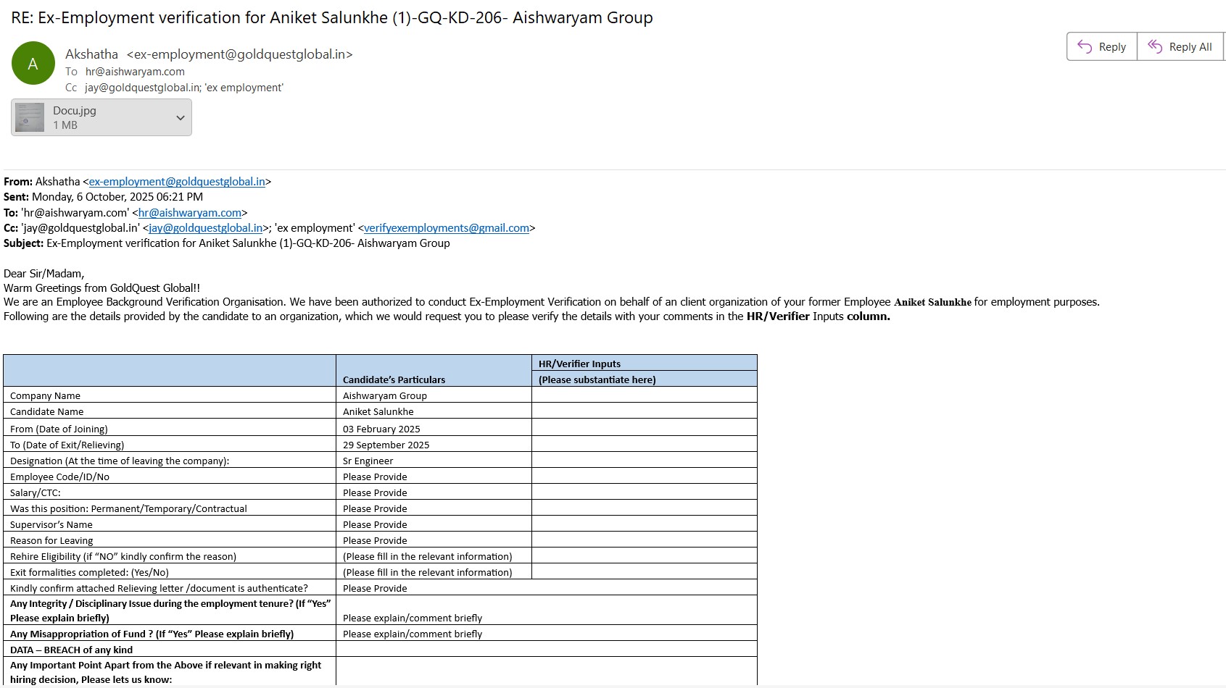Click 'DATA – BREACH of any kind' label
Viewport: 1226px width, 688px height.
(x=71, y=650)
